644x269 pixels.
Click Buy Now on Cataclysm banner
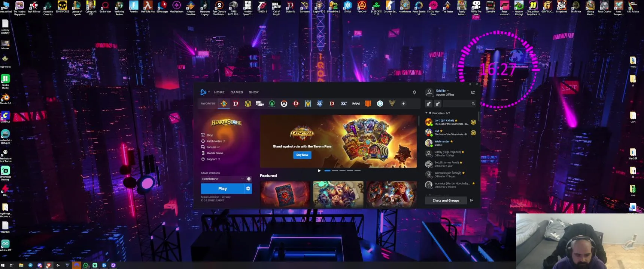tap(302, 155)
